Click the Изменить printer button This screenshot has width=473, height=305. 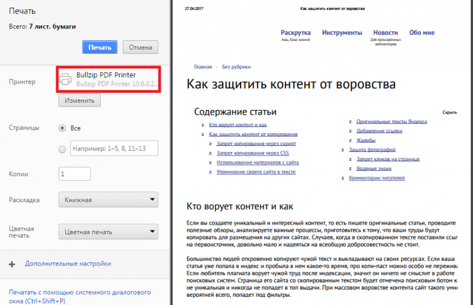79,100
